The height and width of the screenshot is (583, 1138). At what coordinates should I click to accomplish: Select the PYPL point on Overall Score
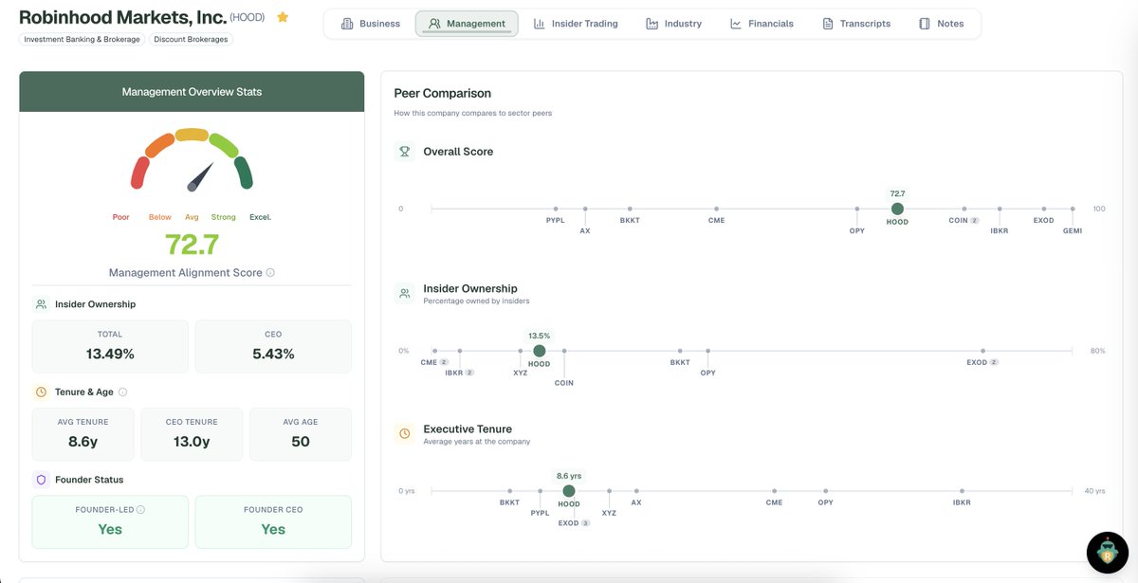click(556, 209)
